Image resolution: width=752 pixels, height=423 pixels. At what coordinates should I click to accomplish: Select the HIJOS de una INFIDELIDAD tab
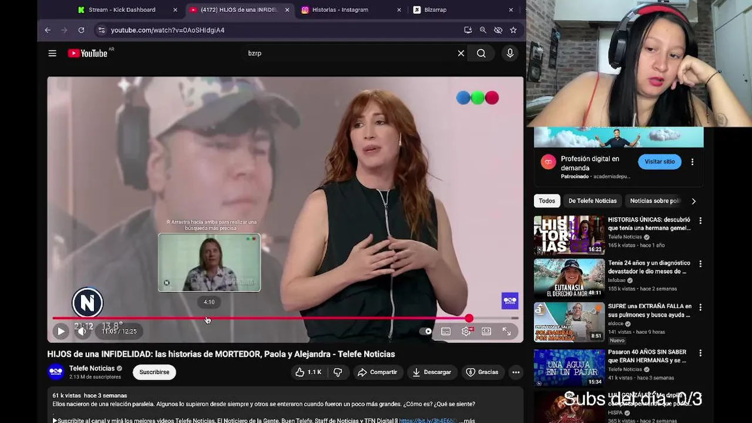[x=239, y=10]
